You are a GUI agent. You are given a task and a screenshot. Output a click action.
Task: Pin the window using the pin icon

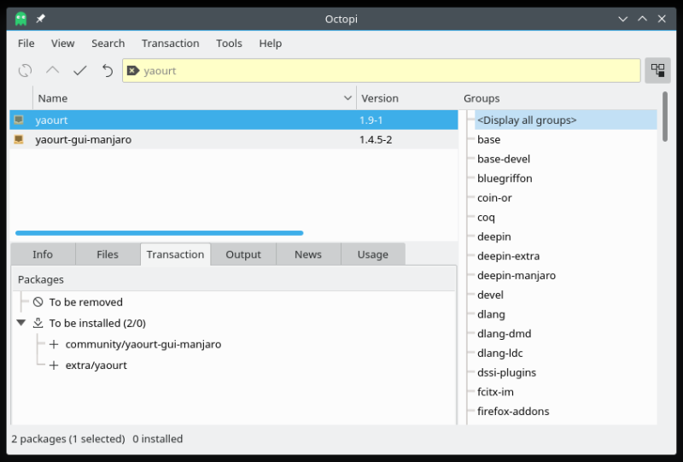[40, 19]
